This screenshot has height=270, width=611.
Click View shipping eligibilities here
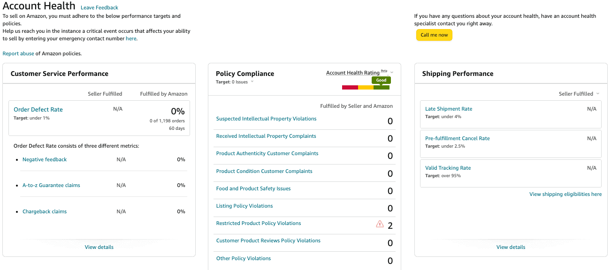coord(565,194)
